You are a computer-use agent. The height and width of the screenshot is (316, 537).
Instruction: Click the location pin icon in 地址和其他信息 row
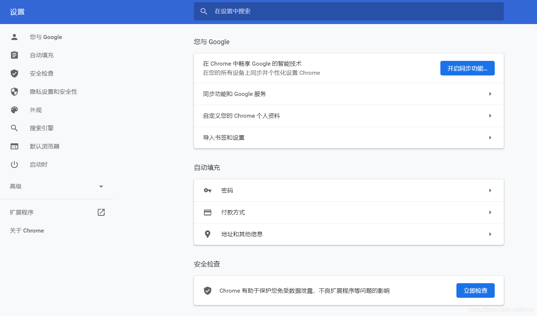click(207, 234)
